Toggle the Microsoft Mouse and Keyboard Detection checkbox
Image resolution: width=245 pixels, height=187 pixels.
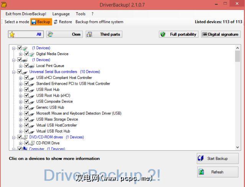(x=26, y=113)
